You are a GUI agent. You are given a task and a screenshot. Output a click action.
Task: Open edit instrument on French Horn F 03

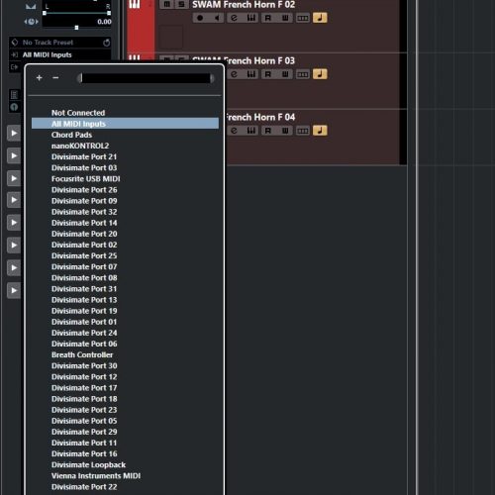pyautogui.click(x=251, y=74)
